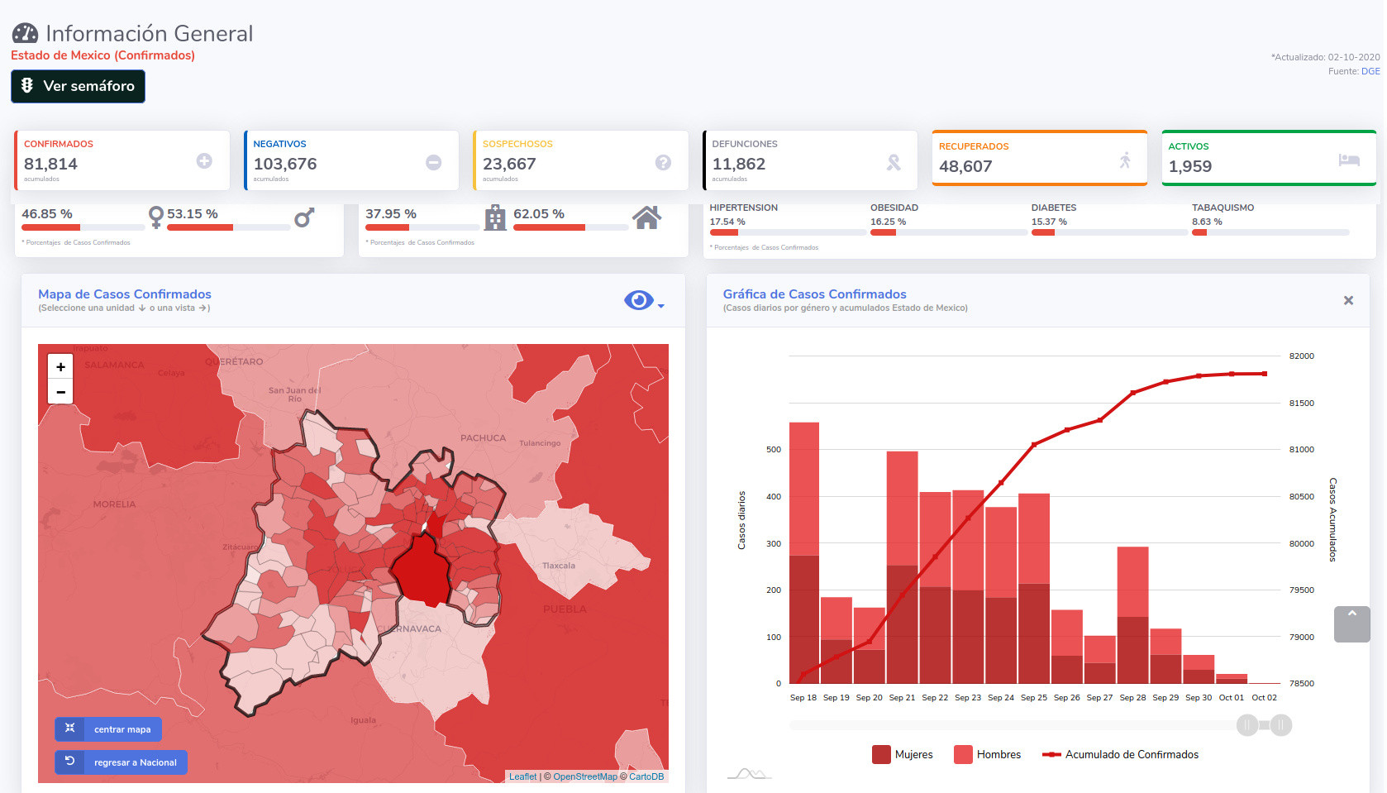
Task: Click the scroll-to-top arrow button
Action: (1351, 624)
